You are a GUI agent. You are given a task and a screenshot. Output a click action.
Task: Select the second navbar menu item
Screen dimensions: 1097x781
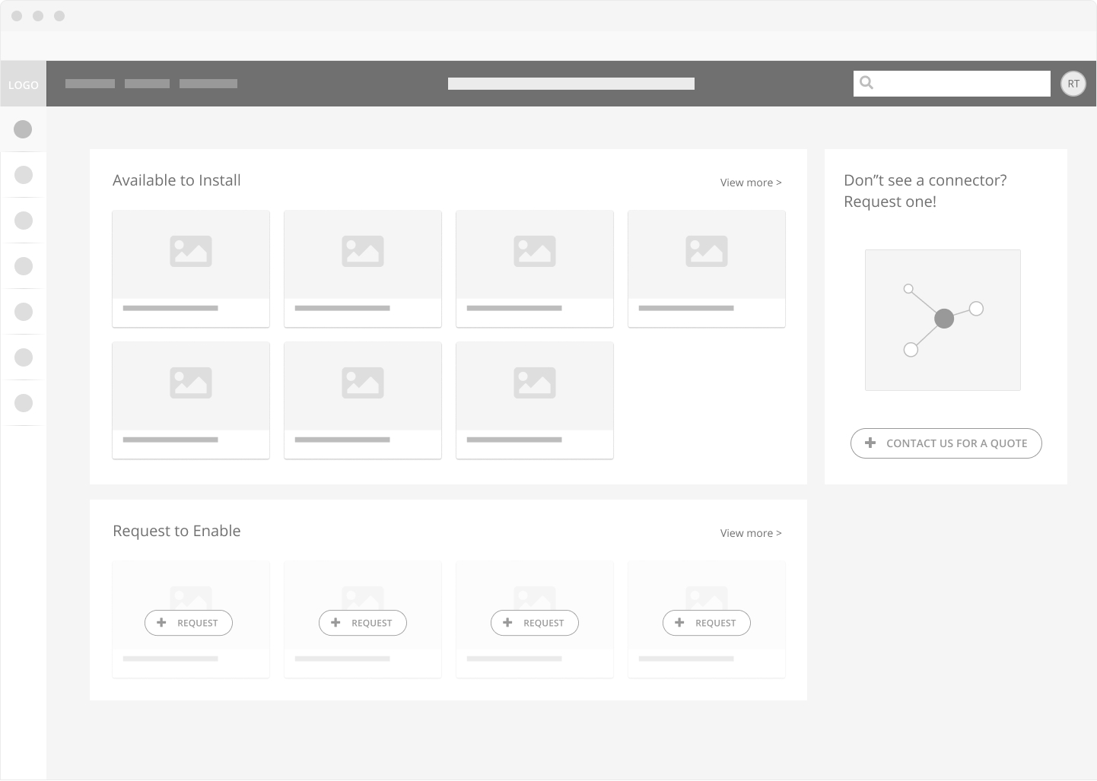[x=147, y=83]
